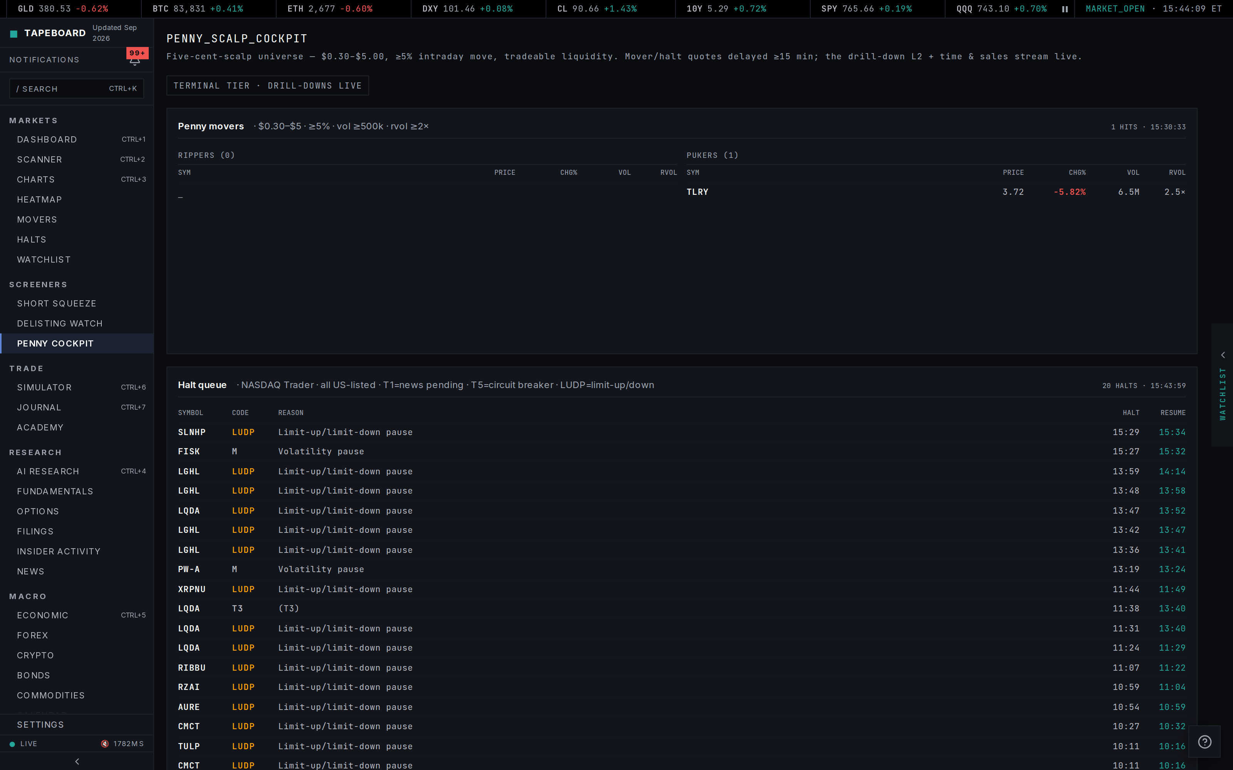The width and height of the screenshot is (1233, 770).
Task: Open sidebar Settings
Action: coord(77,725)
